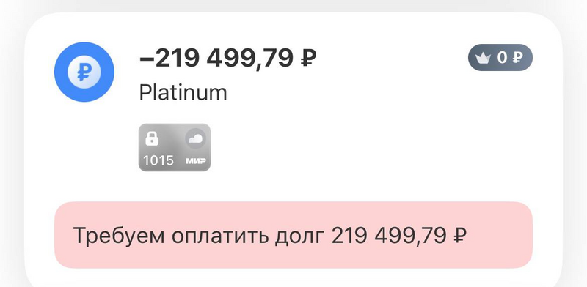The height and width of the screenshot is (287, 587).
Task: Tap the 0 ₽ amount in badge
Action: pos(509,58)
